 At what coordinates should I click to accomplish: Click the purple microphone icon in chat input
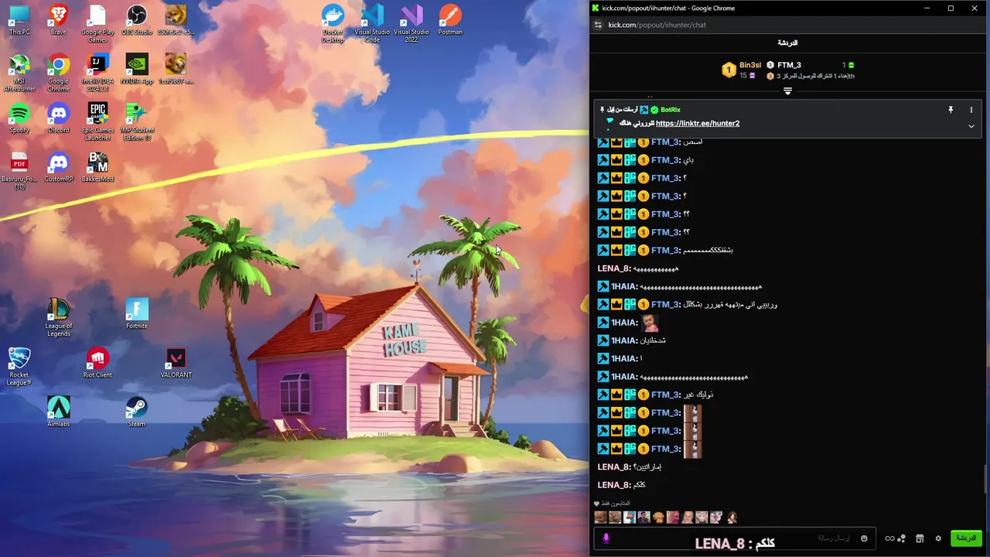pyautogui.click(x=606, y=538)
